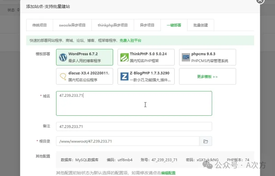
Task: Click the PHP版本: 74 text
Action: (x=238, y=160)
